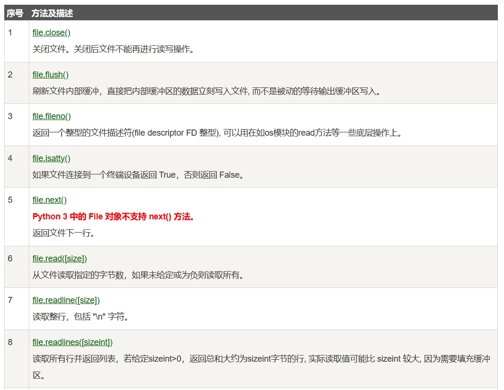504x390 pixels.
Task: Click row number 1 cell
Action: point(10,33)
